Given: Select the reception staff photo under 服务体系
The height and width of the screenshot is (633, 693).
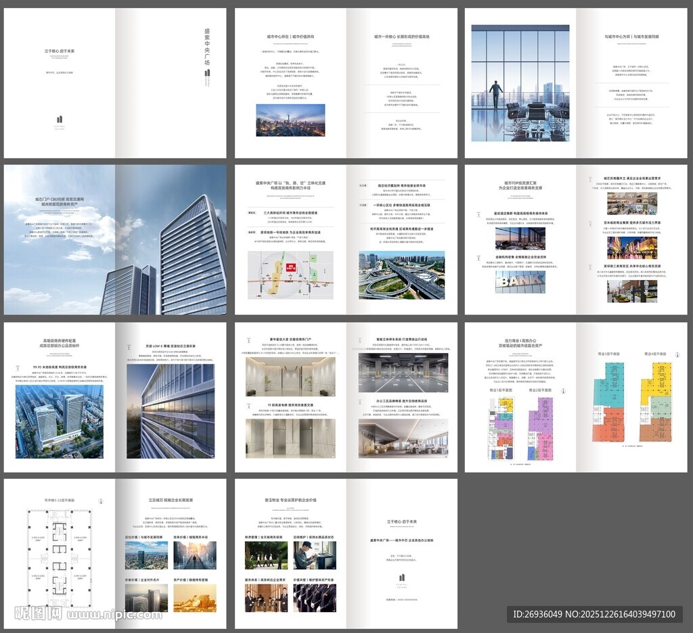Looking at the screenshot, I should (266, 598).
